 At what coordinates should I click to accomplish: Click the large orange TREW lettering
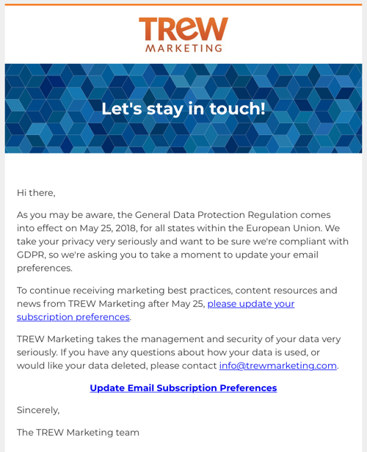pos(183,29)
